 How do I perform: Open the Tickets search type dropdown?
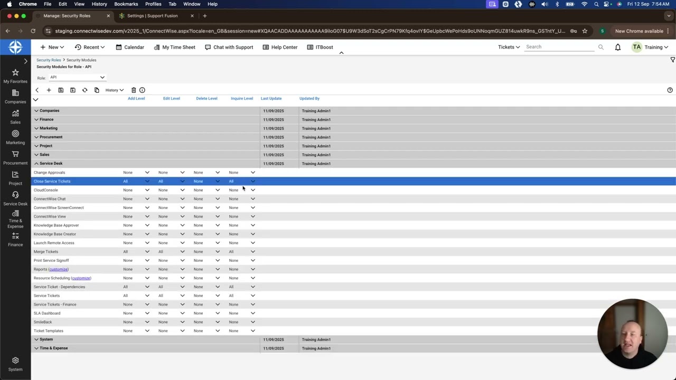(509, 47)
